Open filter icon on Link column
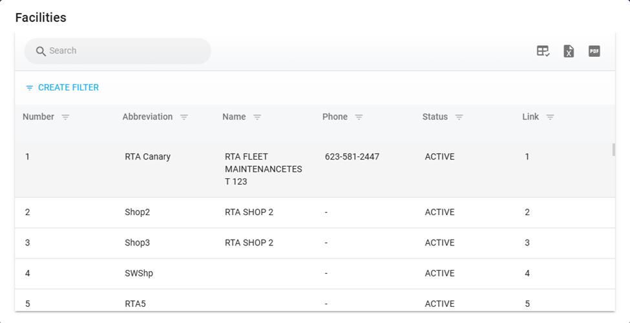Image resolution: width=630 pixels, height=323 pixels. point(551,117)
